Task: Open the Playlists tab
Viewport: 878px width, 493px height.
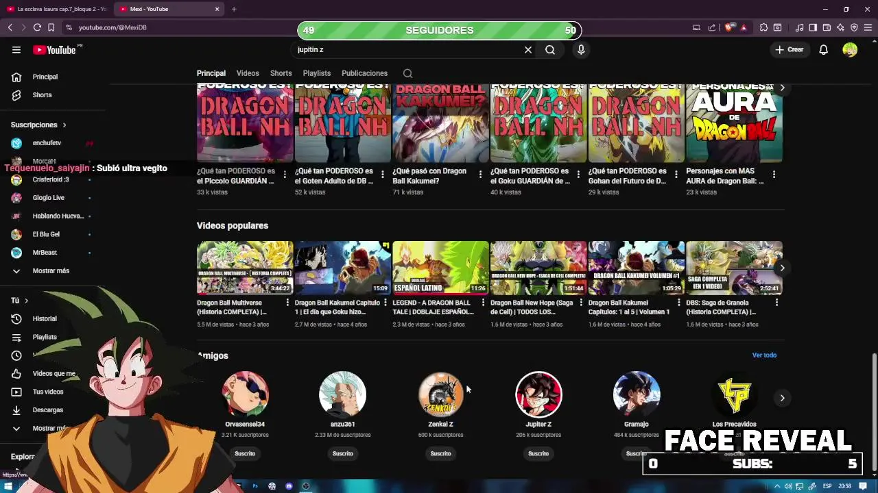Action: pyautogui.click(x=317, y=73)
